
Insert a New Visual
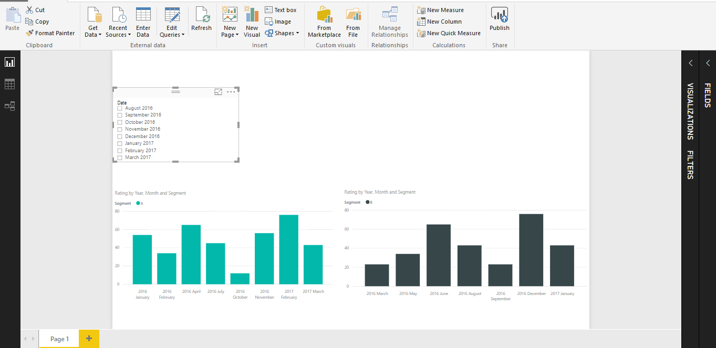point(252,22)
